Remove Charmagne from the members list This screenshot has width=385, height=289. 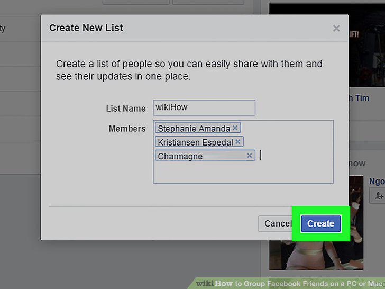250,155
